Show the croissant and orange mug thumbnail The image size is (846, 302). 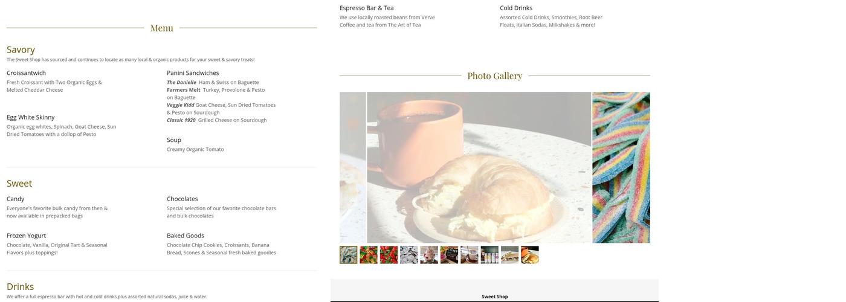click(530, 255)
